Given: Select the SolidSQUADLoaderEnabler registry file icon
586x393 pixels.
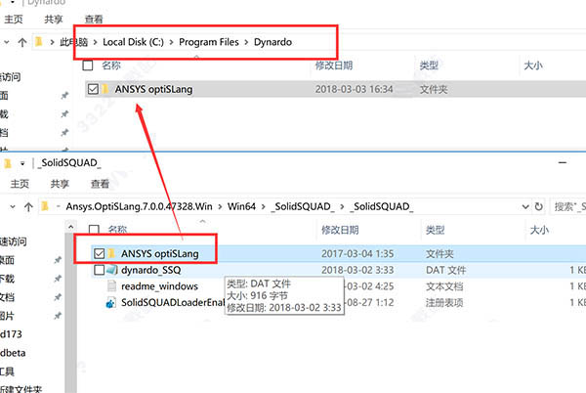Looking at the screenshot, I should (111, 302).
